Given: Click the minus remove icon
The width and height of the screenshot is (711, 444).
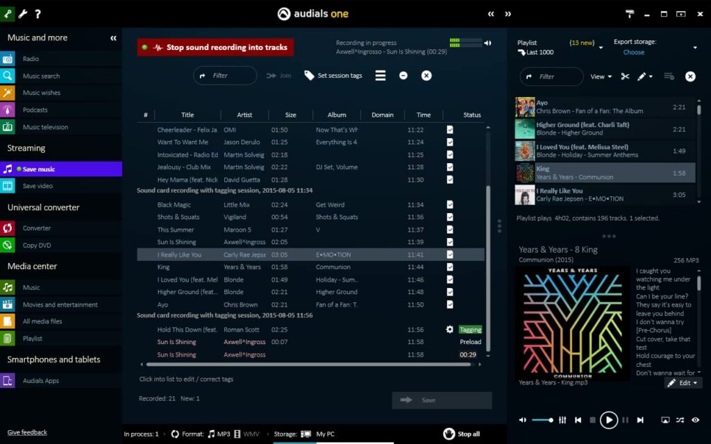Looking at the screenshot, I should tap(403, 76).
